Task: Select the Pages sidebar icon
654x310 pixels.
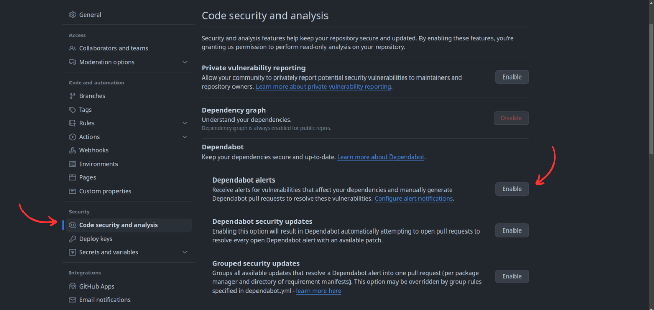Action: (x=73, y=177)
